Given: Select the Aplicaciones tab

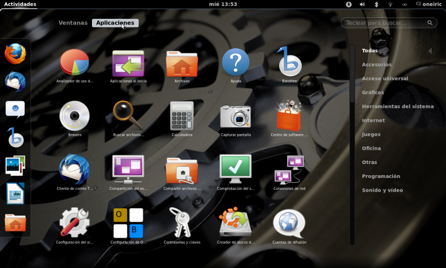Looking at the screenshot, I should pyautogui.click(x=115, y=23).
